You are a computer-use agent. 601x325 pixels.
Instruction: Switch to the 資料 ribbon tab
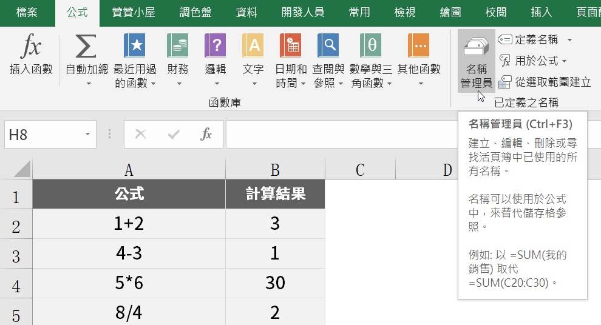[246, 12]
